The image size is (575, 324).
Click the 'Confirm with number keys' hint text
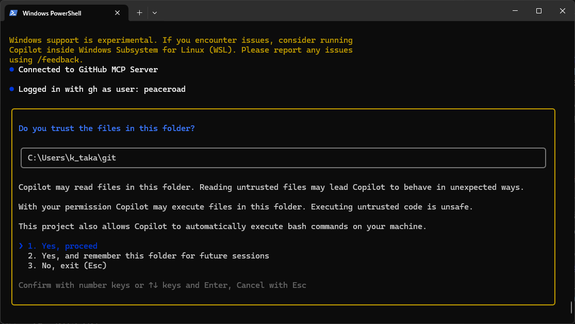162,285
